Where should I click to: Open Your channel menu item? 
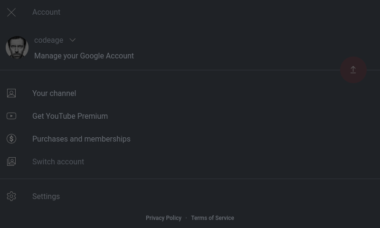54,94
